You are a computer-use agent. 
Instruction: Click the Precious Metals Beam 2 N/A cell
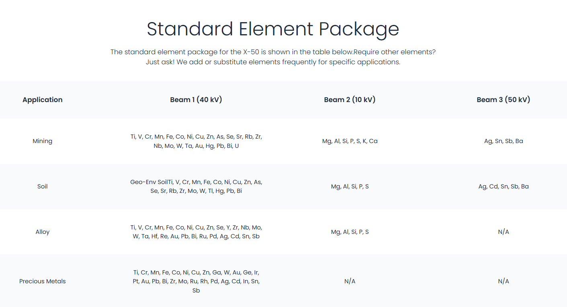pyautogui.click(x=350, y=281)
